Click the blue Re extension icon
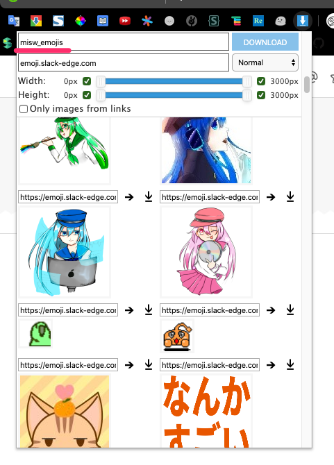This screenshot has height=465, width=334. 258,21
